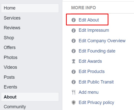
Task: Click the info icon beside Edit Impressum
Action: 74,30
